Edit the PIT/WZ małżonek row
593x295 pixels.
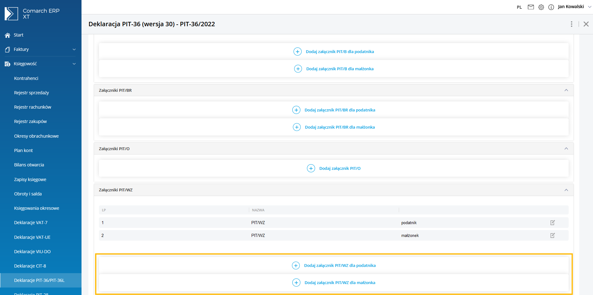552,235
